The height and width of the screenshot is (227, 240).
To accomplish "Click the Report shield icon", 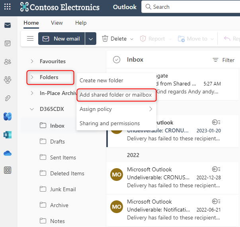I will (x=142, y=39).
